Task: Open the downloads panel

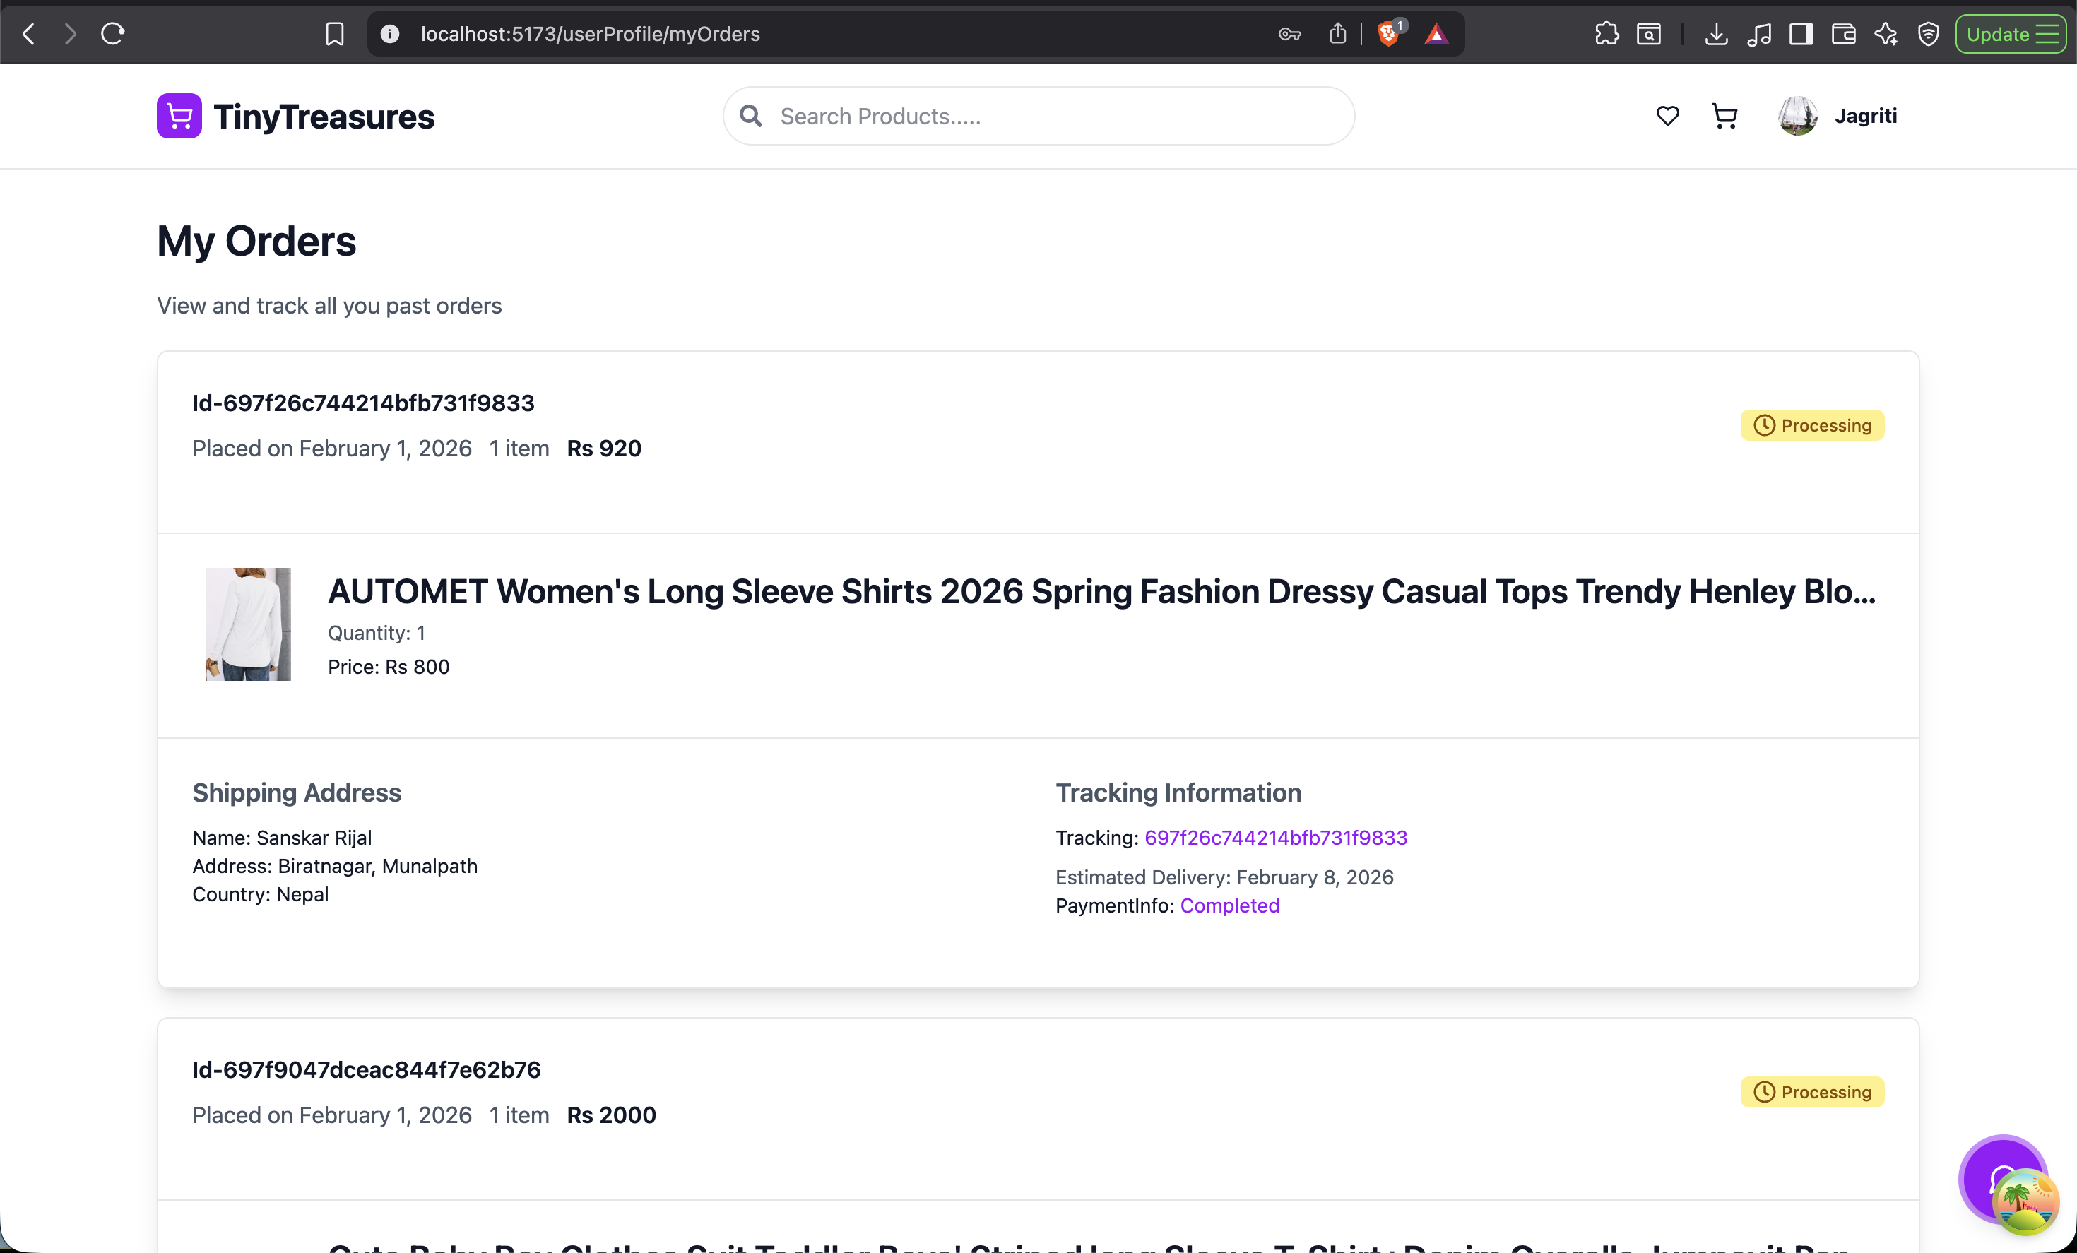Action: 1716,34
